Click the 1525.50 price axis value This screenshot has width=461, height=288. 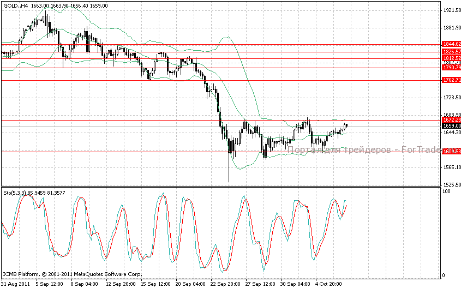pos(452,185)
